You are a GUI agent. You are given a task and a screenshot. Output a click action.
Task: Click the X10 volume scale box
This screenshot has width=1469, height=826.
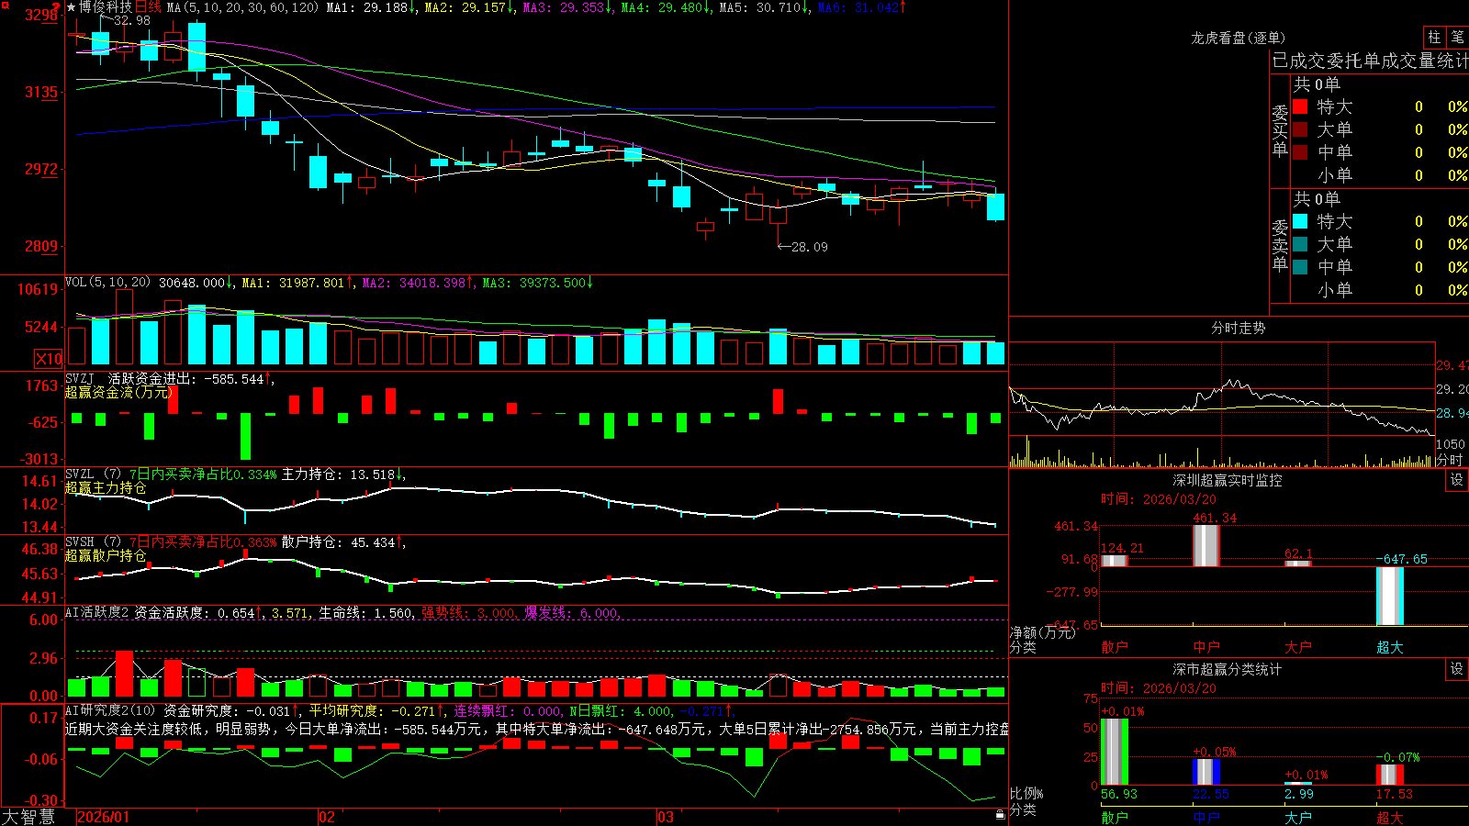(49, 359)
